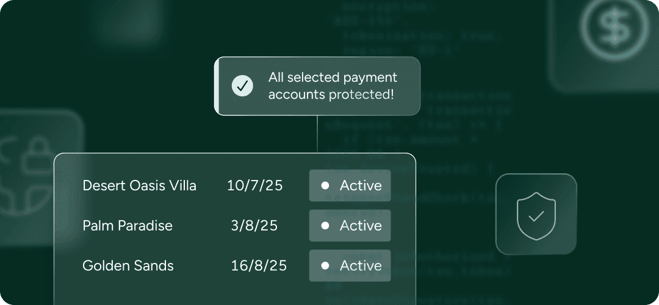Click the checkmark circle in the notification
Screen dimensions: 659x305
tap(242, 86)
